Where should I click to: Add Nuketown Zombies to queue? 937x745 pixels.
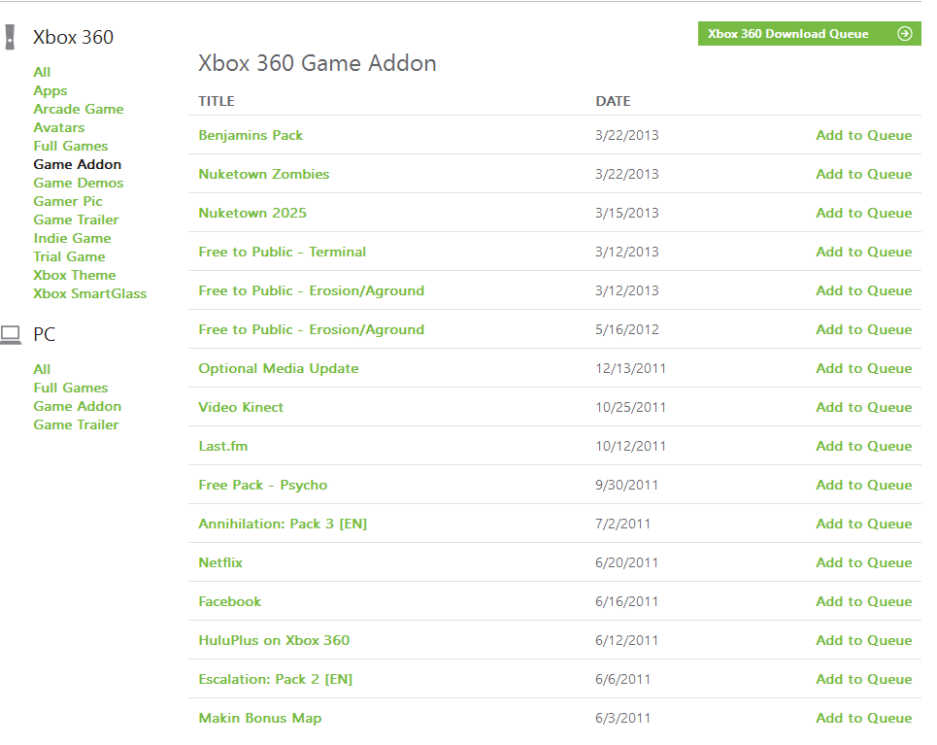tap(864, 175)
